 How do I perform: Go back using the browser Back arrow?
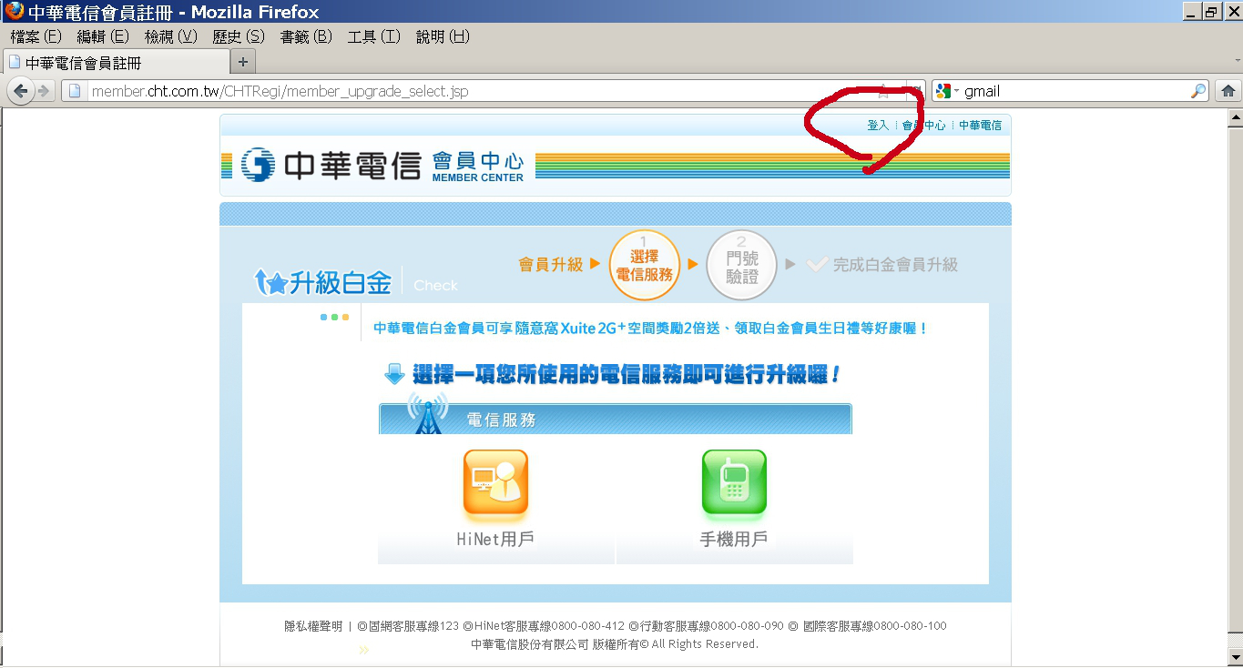tap(20, 91)
